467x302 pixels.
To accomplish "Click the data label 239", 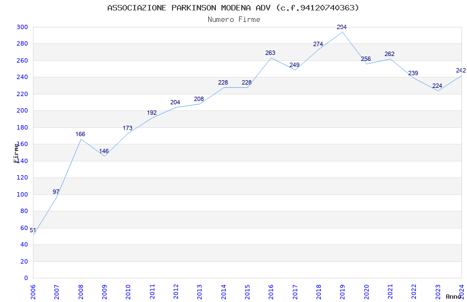I will click(413, 73).
